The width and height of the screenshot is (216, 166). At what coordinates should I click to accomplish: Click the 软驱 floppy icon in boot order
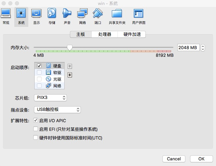coord(48,72)
